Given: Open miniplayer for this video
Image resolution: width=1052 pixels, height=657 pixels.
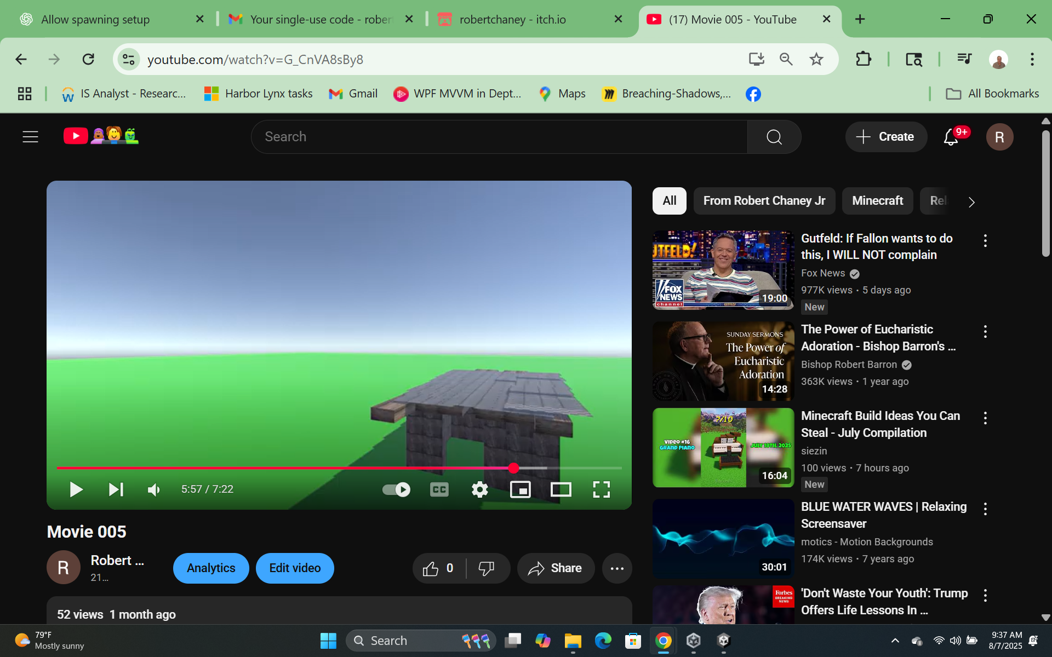Looking at the screenshot, I should tap(520, 489).
